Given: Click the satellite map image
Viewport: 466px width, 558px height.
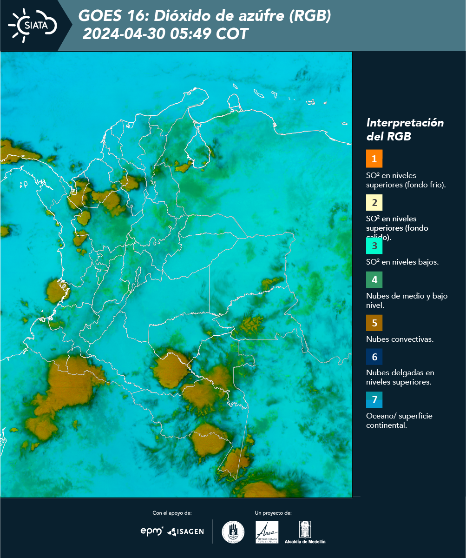Looking at the screenshot, I should [176, 274].
